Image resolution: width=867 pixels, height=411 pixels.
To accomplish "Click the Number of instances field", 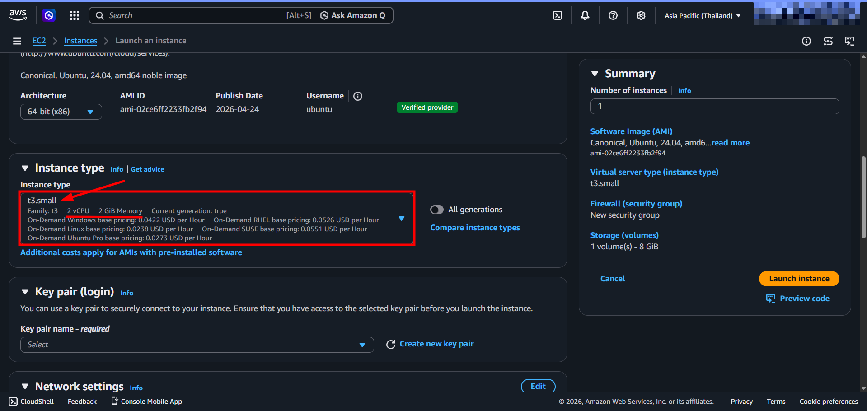I will [x=715, y=106].
